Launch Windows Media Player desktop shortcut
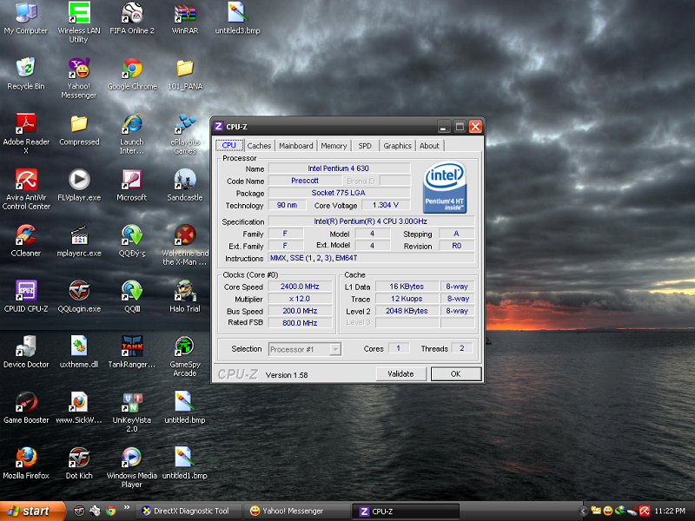695x521 pixels. [x=132, y=458]
